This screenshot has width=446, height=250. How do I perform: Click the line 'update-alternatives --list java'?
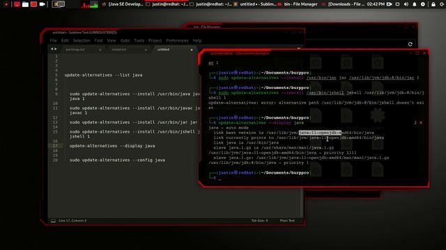[x=103, y=75]
